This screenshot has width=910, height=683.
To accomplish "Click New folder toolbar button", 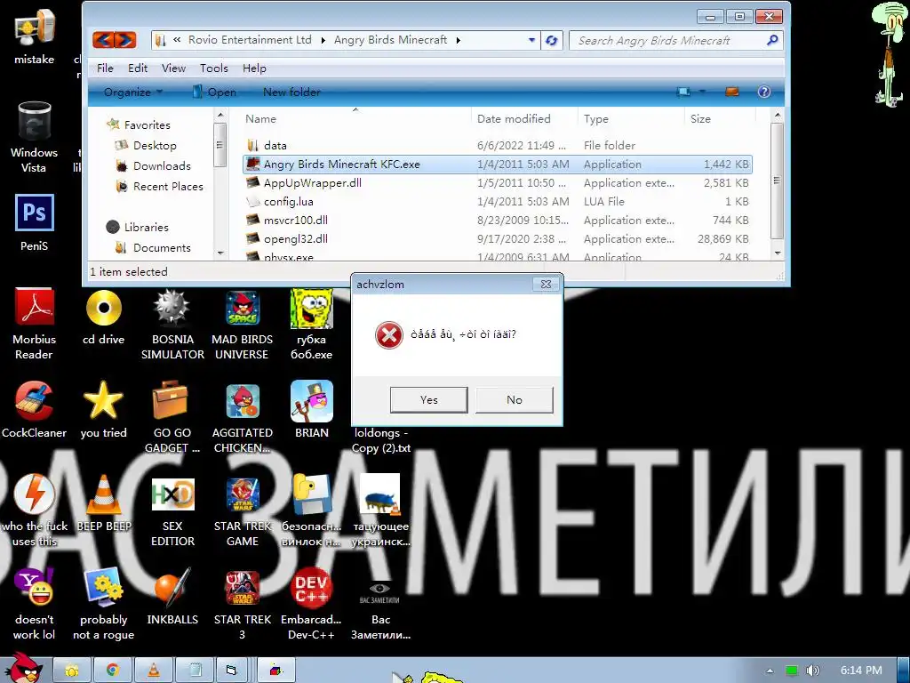I will 291,92.
